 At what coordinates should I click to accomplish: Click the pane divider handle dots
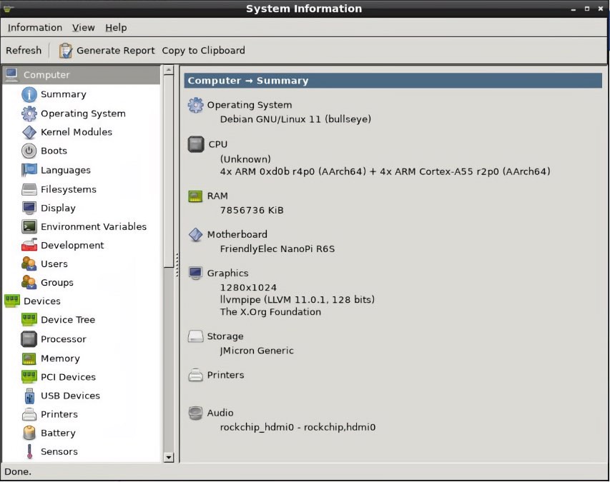pos(177,264)
